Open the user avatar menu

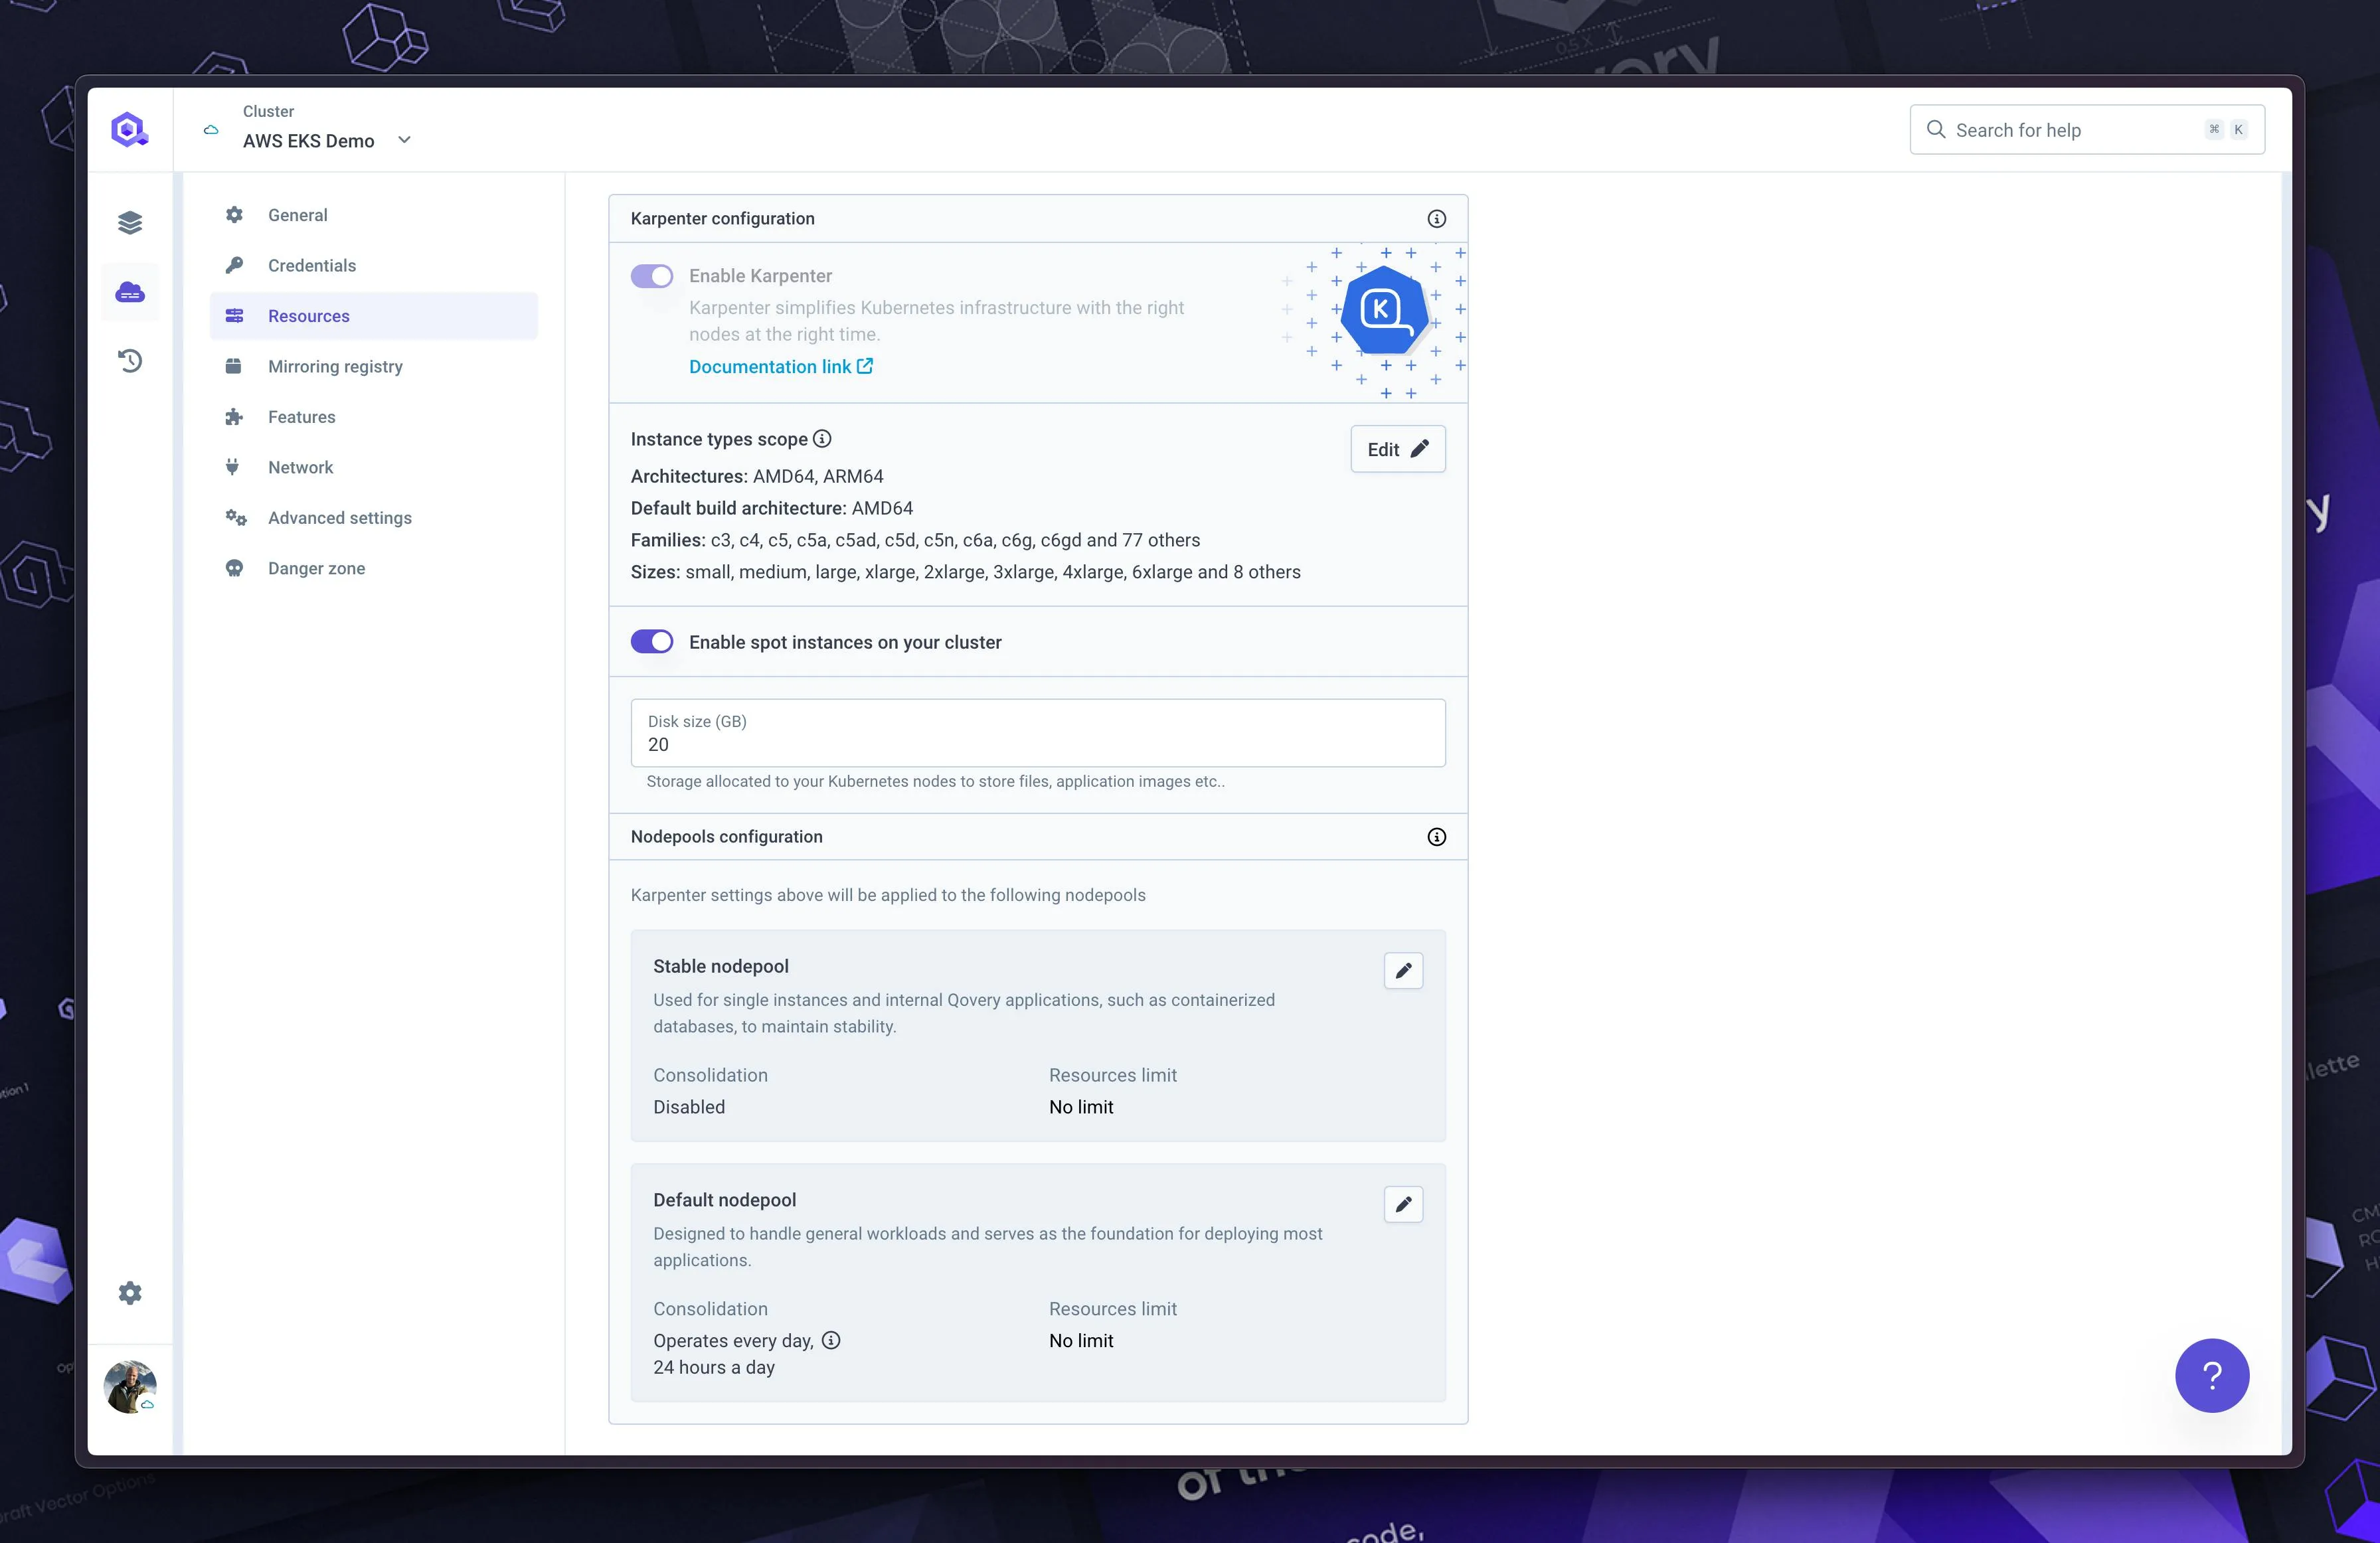click(x=130, y=1387)
